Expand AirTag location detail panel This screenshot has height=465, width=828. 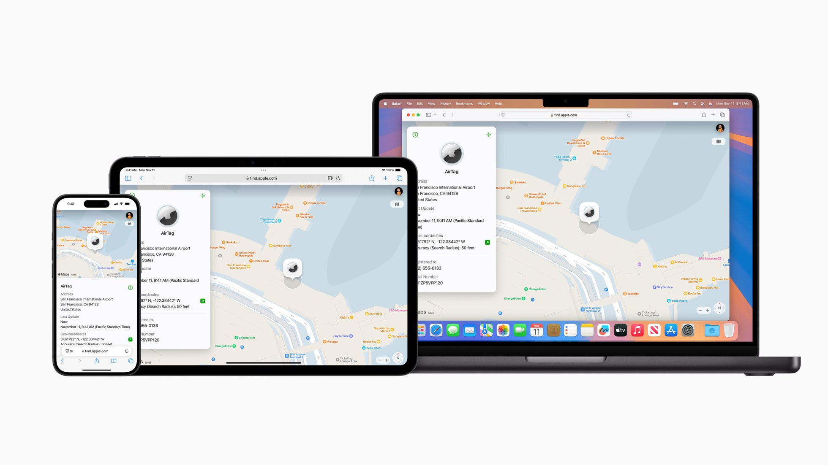[x=488, y=135]
